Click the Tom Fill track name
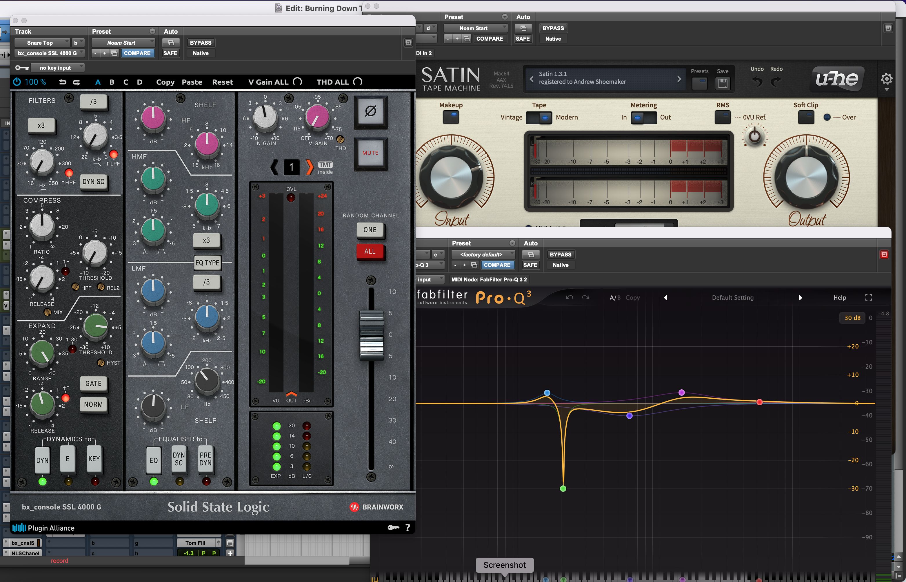The height and width of the screenshot is (582, 906). point(196,543)
